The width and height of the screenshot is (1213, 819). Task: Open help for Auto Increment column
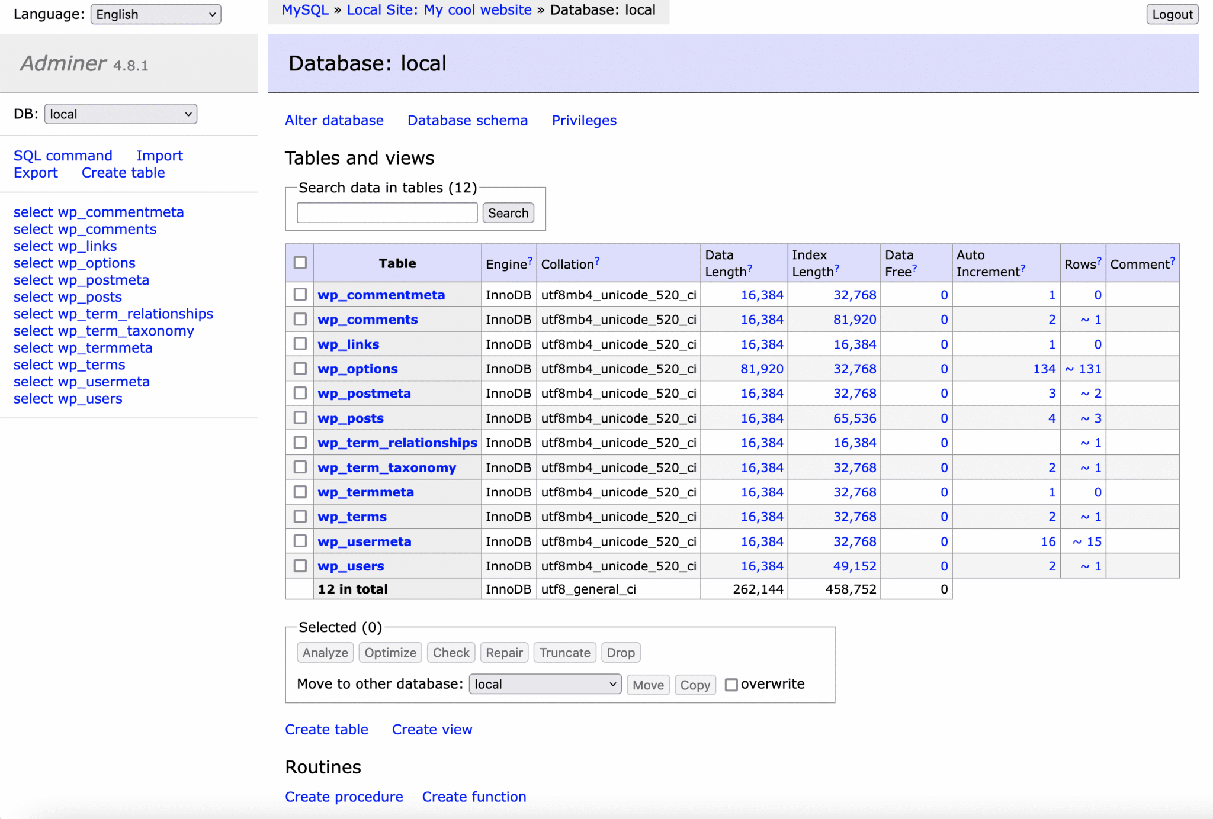(x=1023, y=267)
